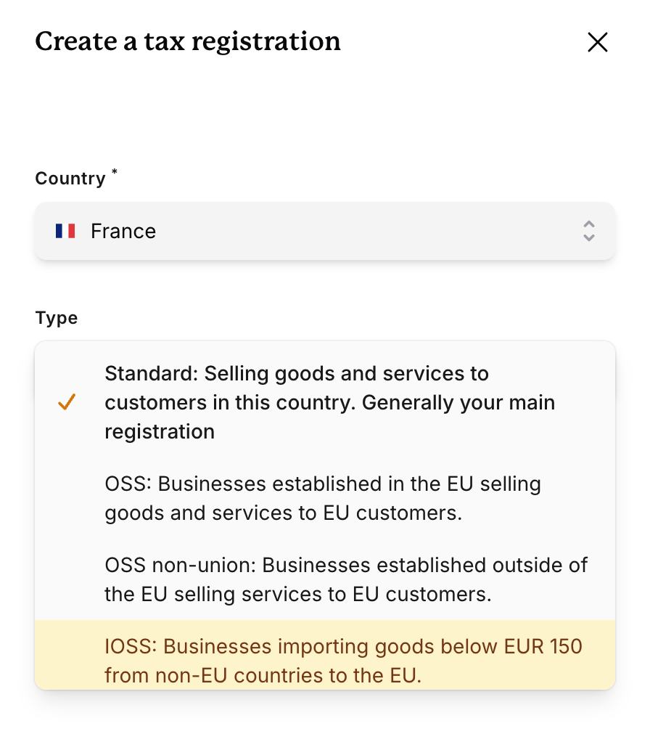Click the France flag icon
The image size is (650, 742).
point(65,230)
